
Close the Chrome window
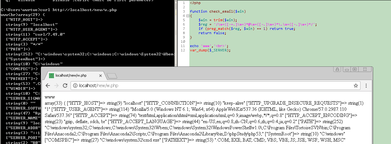(364, 69)
